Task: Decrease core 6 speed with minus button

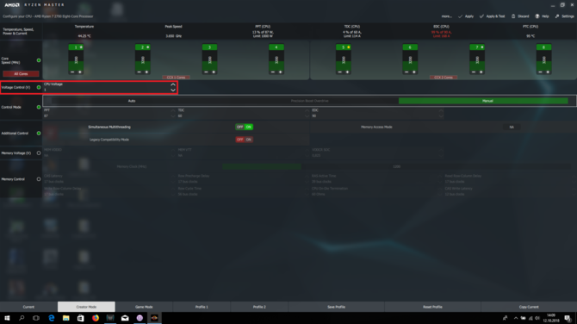Action: coord(406,72)
